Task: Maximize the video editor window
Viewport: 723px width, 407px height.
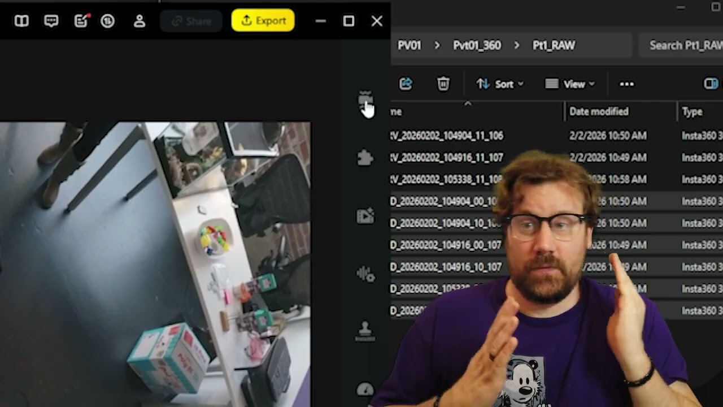Action: [x=349, y=21]
